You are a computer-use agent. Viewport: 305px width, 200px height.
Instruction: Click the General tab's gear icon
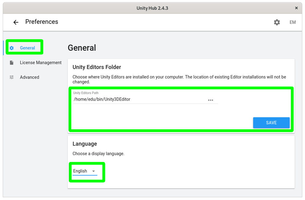click(12, 48)
